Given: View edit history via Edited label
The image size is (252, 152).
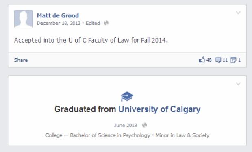Looking at the screenshot, I should (93, 23).
